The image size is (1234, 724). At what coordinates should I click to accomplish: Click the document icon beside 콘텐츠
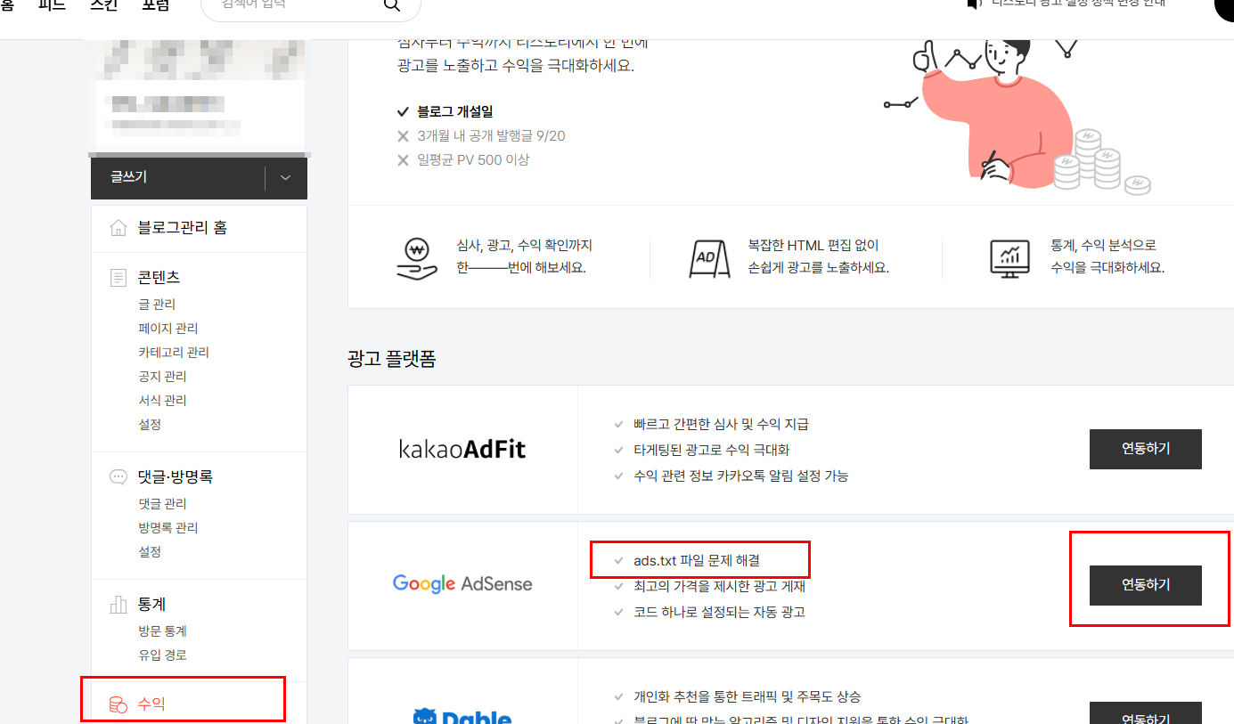tap(118, 277)
